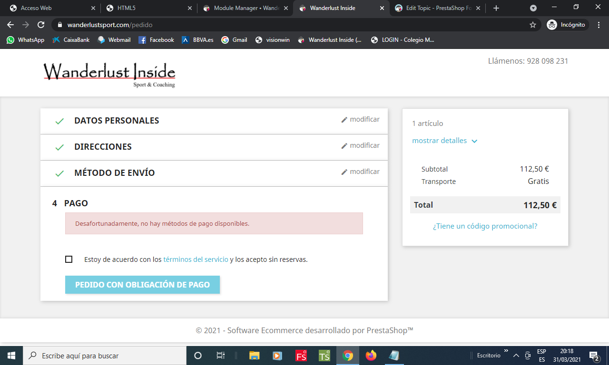
Task: Accept the terms of service checkbox
Action: tap(69, 259)
